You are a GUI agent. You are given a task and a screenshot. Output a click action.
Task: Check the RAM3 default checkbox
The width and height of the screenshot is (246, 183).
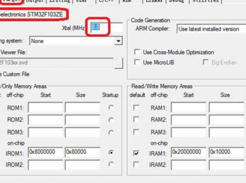136,132
